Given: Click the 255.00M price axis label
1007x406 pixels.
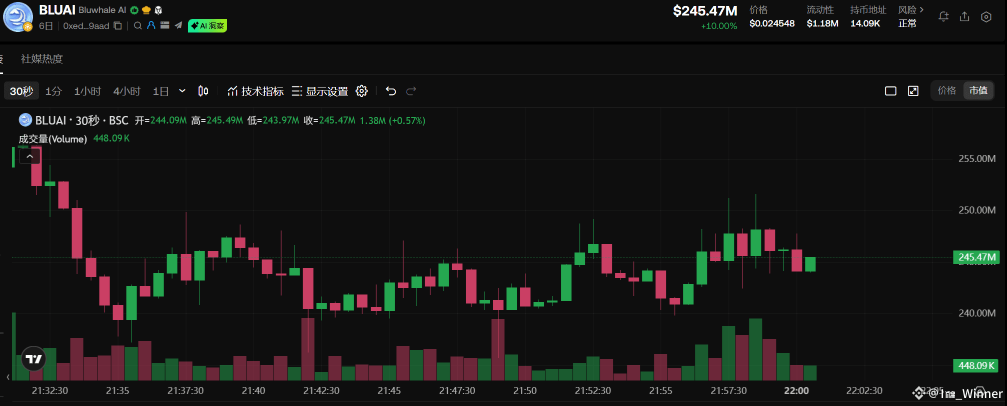Looking at the screenshot, I should 977,158.
